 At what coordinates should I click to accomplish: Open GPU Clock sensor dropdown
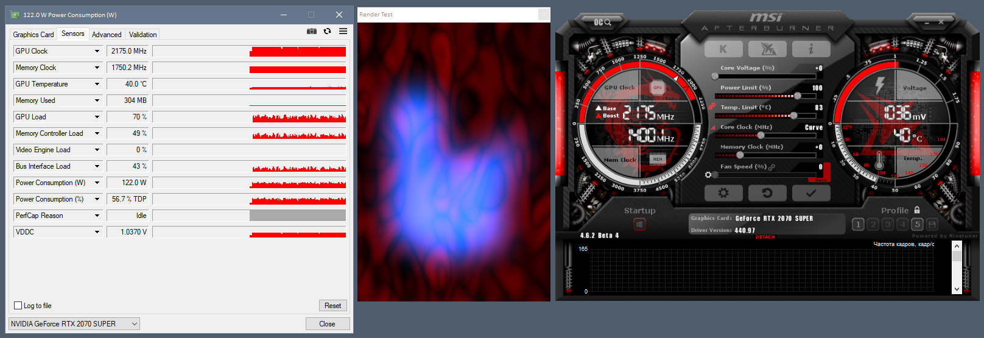97,51
